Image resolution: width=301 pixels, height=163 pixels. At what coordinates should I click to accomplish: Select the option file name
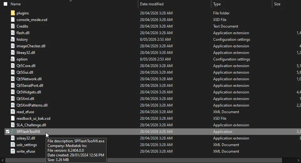point(22,59)
